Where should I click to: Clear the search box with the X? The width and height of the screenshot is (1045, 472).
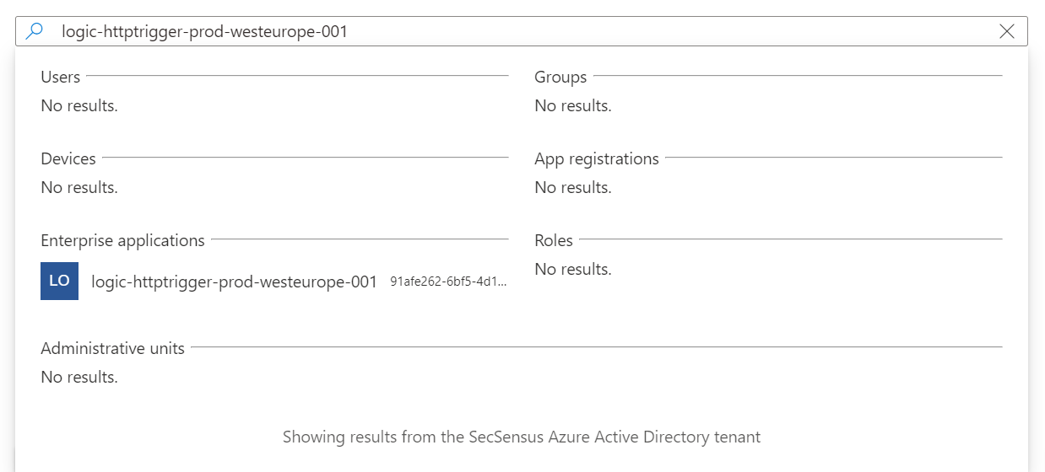click(1007, 31)
